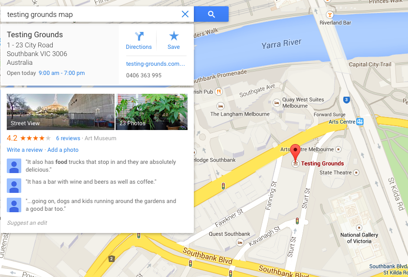Select the National Gallery of Victoria marker

pos(359,228)
